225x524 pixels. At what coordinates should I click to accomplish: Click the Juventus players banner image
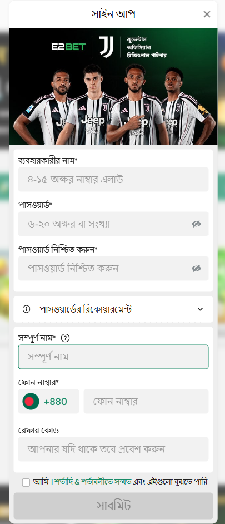[x=113, y=87]
